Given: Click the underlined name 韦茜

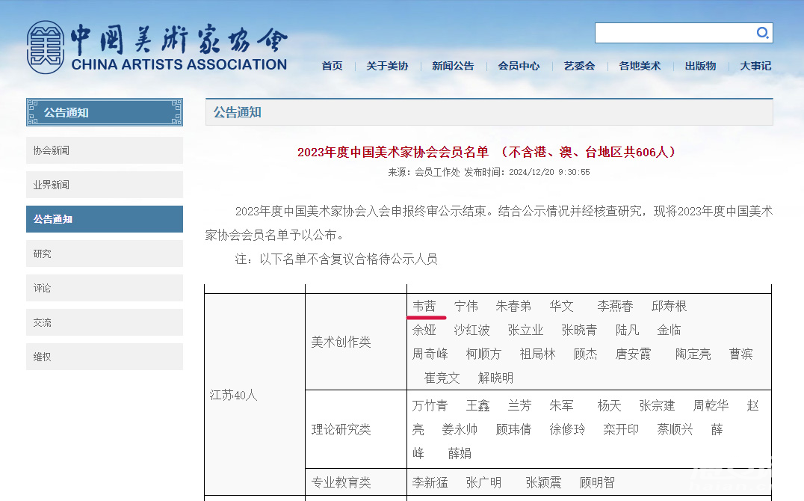Looking at the screenshot, I should (424, 307).
